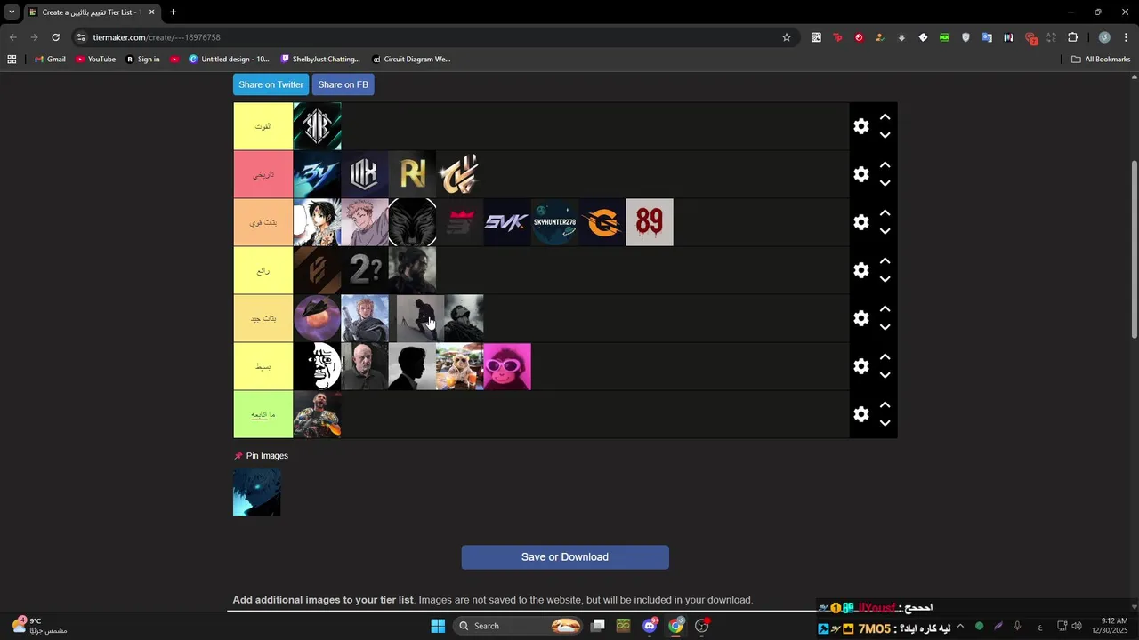Viewport: 1139px width, 640px height.
Task: Open settings gear for ما اتابعه tier row
Action: coord(860,414)
